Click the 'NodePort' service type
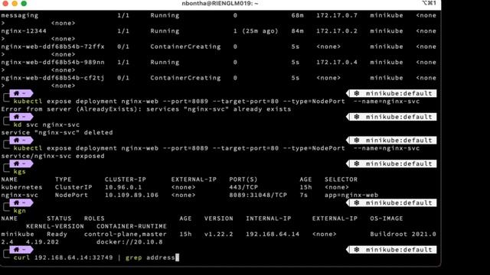This screenshot has width=490, height=275. click(x=71, y=195)
